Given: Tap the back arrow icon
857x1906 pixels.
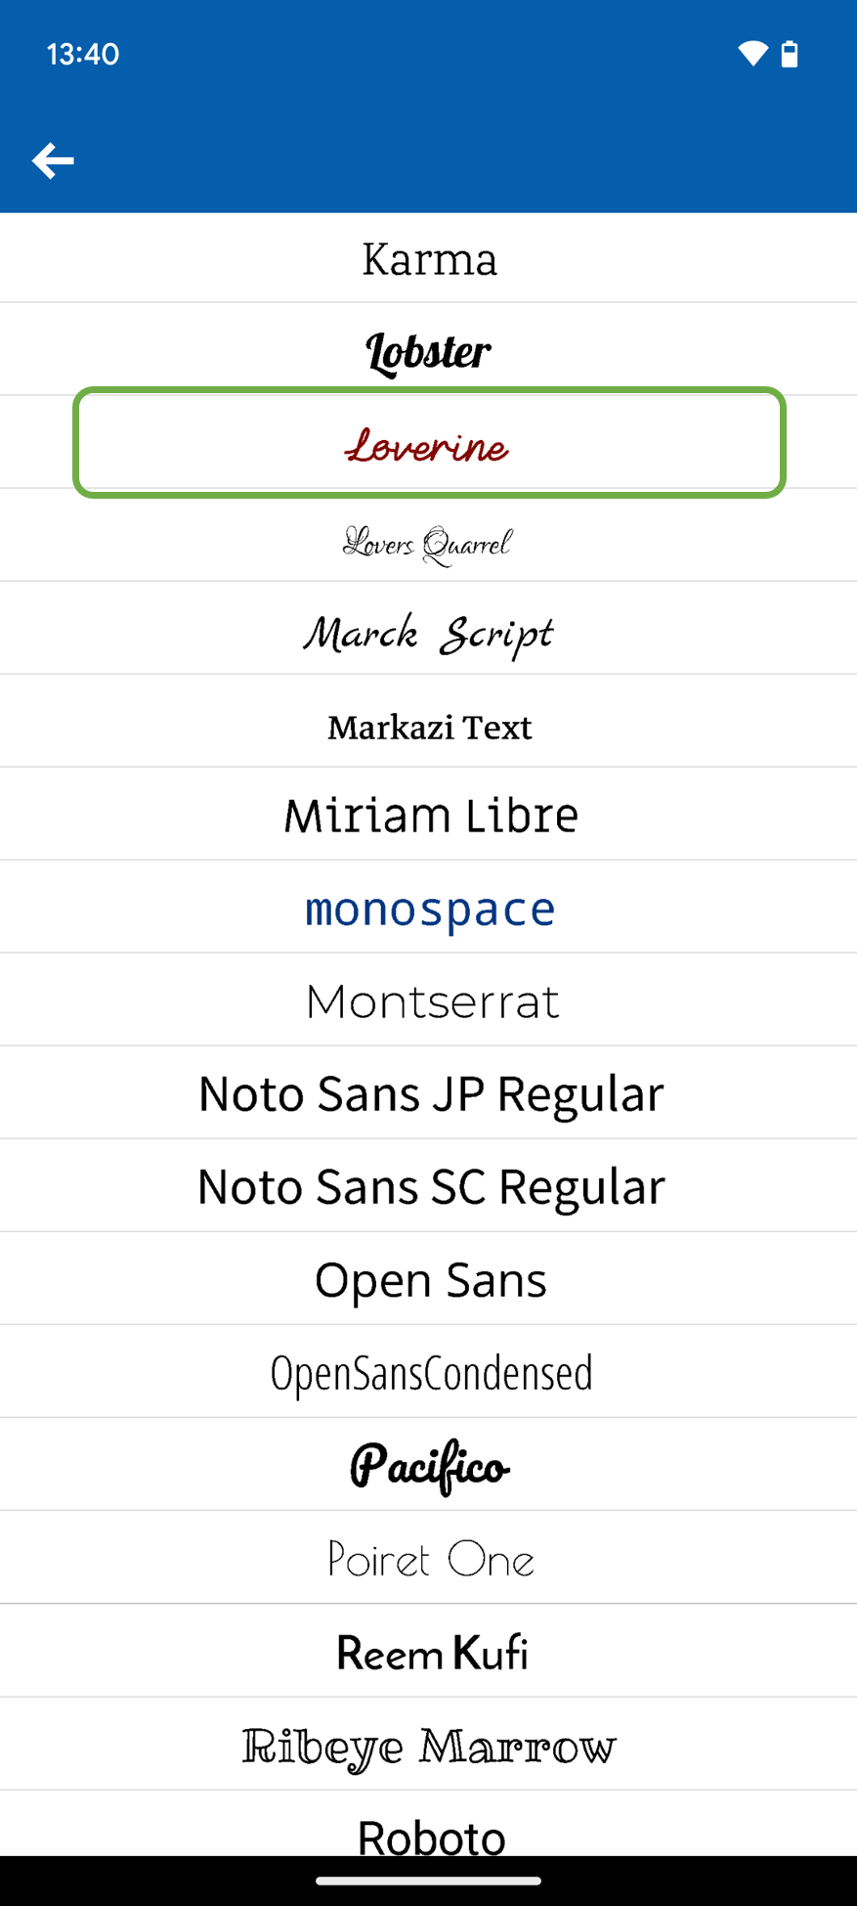Looking at the screenshot, I should pyautogui.click(x=53, y=160).
